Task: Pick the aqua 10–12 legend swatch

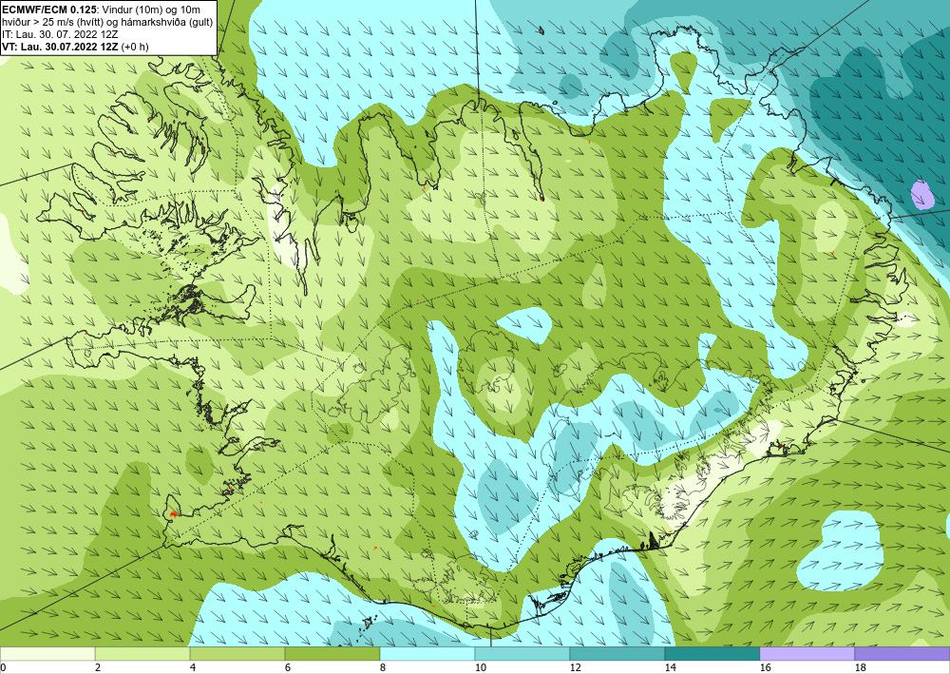Action: 522,653
